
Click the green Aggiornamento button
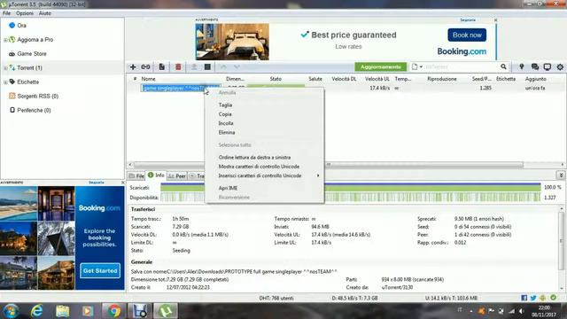coord(381,67)
